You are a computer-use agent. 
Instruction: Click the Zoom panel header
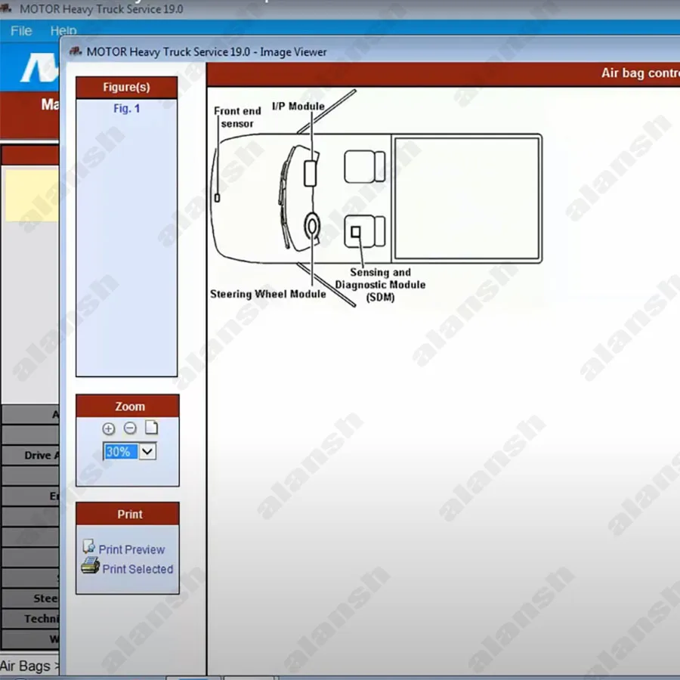tap(128, 406)
